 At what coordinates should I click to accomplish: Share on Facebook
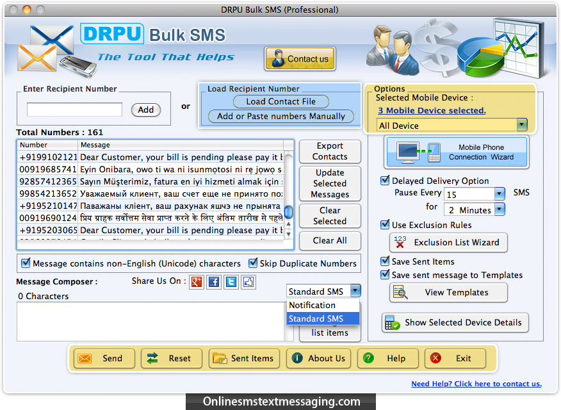[214, 282]
